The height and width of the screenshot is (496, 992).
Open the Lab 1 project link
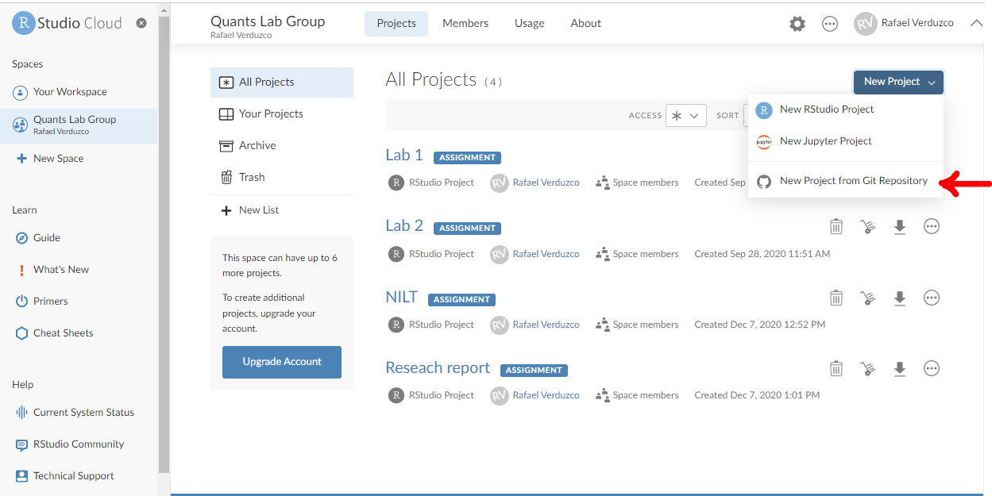click(403, 154)
